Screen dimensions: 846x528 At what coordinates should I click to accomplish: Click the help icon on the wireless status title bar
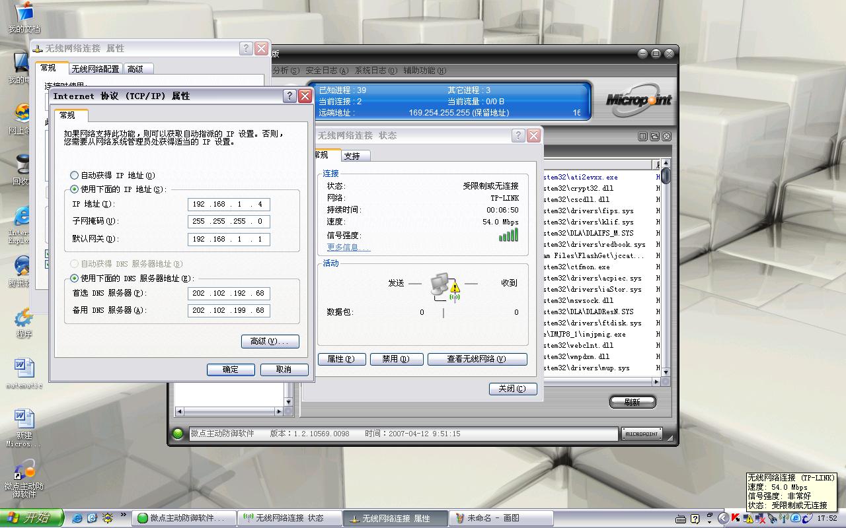coord(519,135)
